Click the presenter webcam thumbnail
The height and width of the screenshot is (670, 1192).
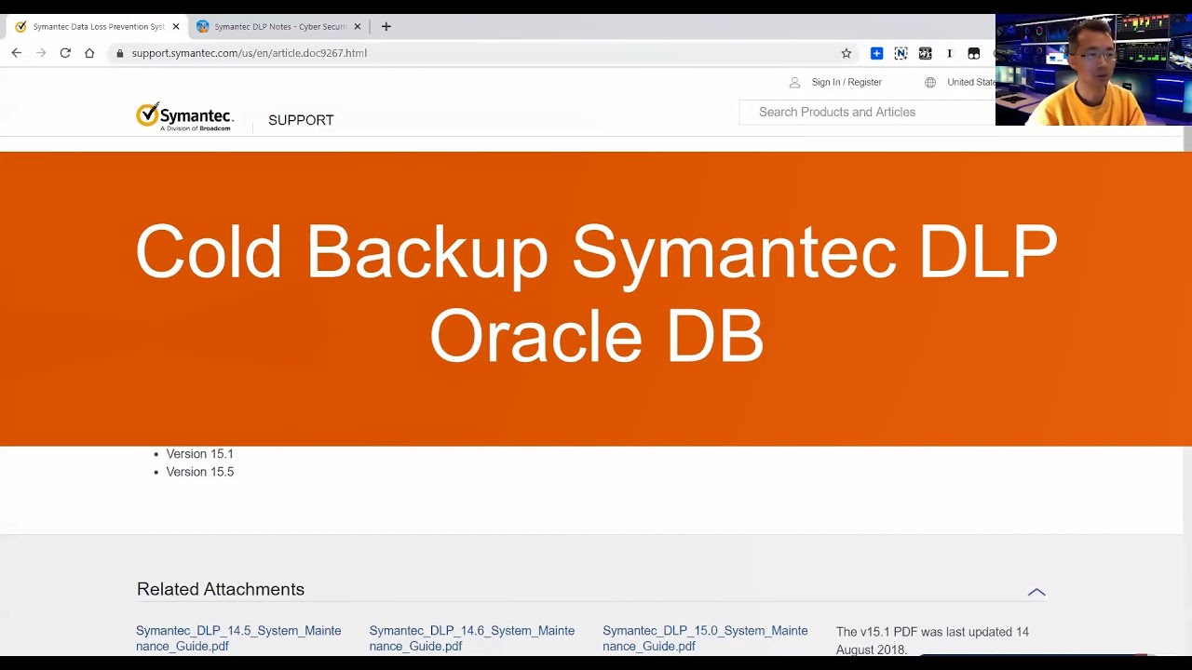(1093, 70)
